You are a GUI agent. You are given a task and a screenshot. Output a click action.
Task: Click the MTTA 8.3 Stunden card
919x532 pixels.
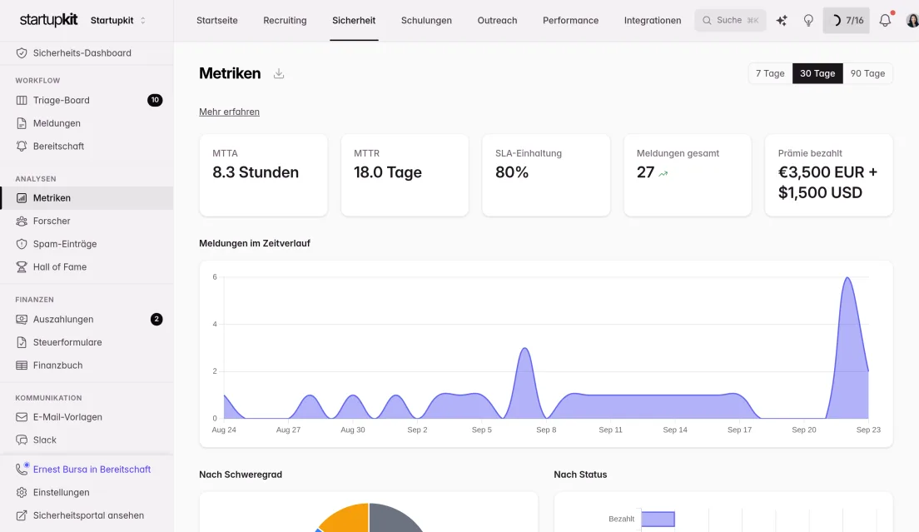(x=263, y=175)
